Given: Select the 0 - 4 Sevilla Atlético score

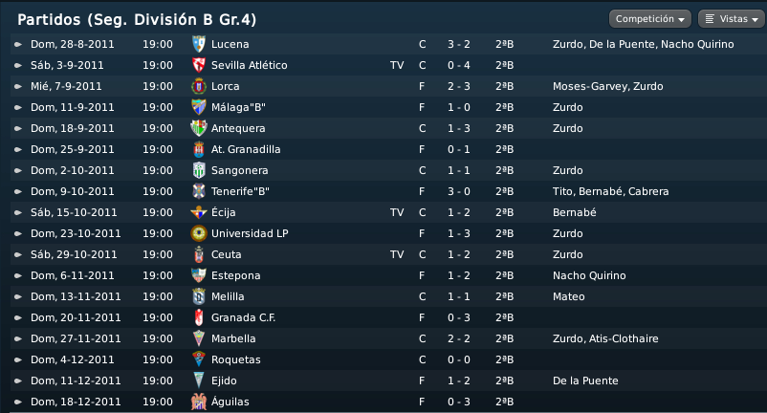Looking at the screenshot, I should [x=459, y=65].
